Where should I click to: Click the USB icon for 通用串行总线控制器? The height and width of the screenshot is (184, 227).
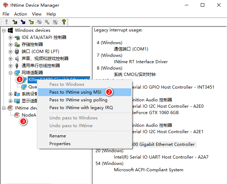point(17,66)
